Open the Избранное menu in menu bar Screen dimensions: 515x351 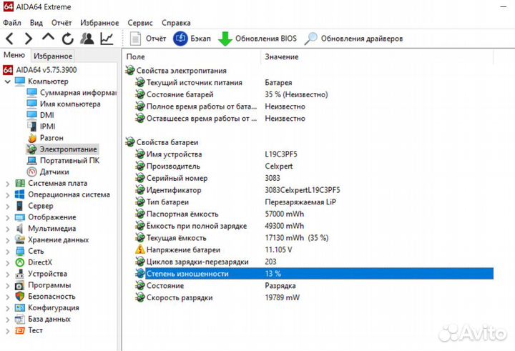[x=99, y=23]
